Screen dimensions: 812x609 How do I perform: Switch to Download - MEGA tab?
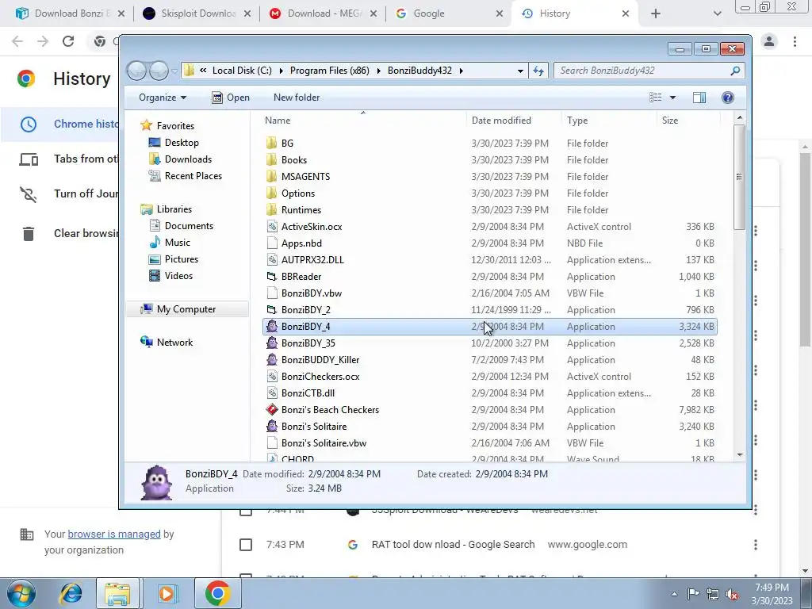[324, 13]
